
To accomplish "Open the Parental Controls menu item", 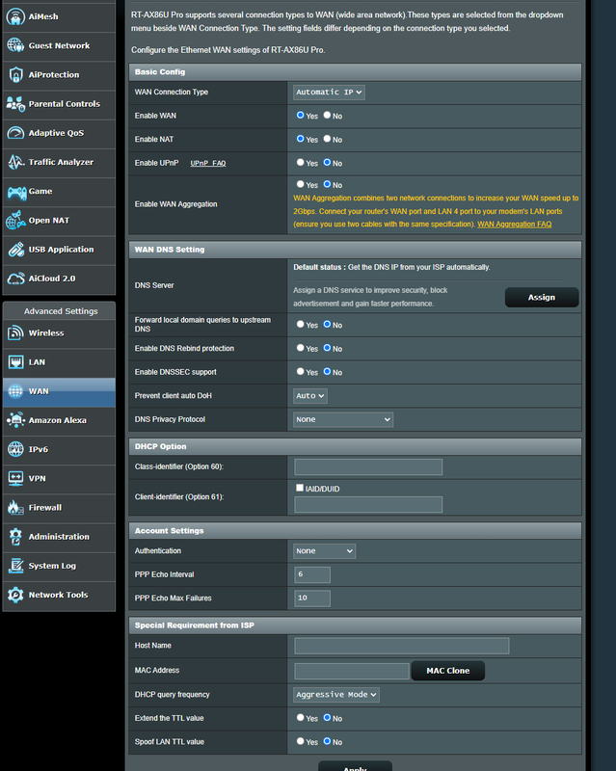I will click(x=59, y=104).
